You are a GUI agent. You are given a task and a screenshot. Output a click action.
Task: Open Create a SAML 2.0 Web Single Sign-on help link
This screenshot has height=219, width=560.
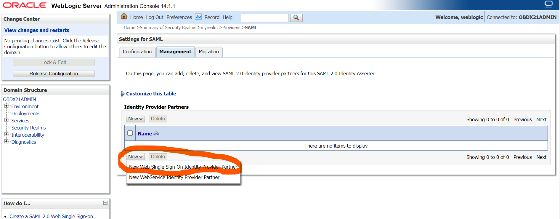pyautogui.click(x=51, y=216)
